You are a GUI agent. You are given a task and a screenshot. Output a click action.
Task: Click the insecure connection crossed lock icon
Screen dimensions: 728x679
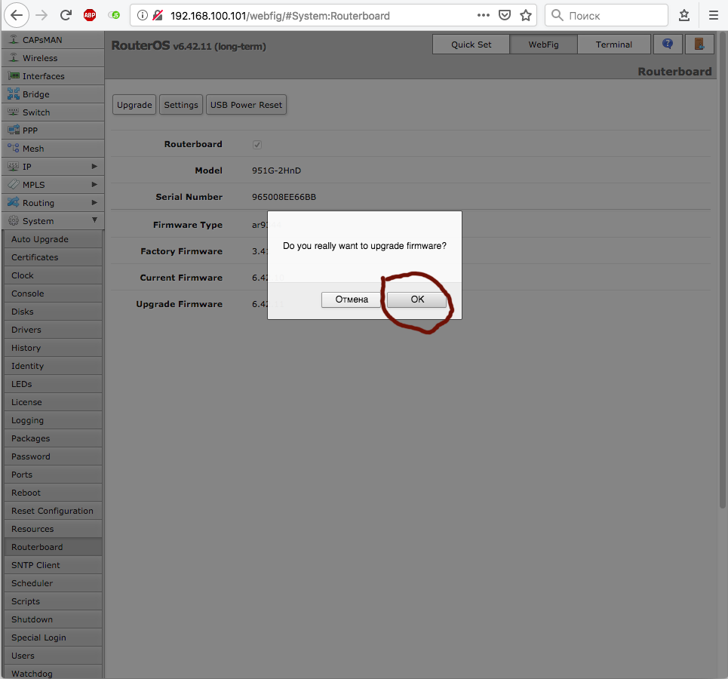tap(158, 15)
